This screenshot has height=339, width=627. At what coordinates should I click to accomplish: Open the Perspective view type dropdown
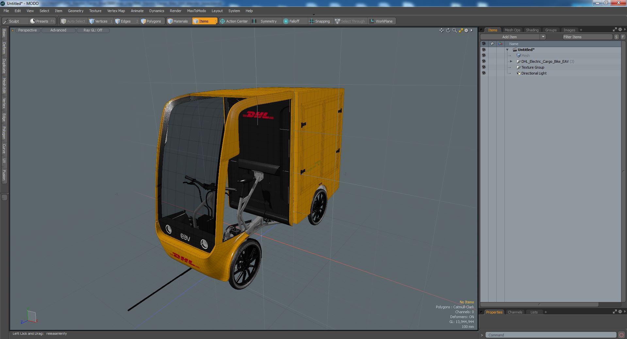(x=27, y=30)
